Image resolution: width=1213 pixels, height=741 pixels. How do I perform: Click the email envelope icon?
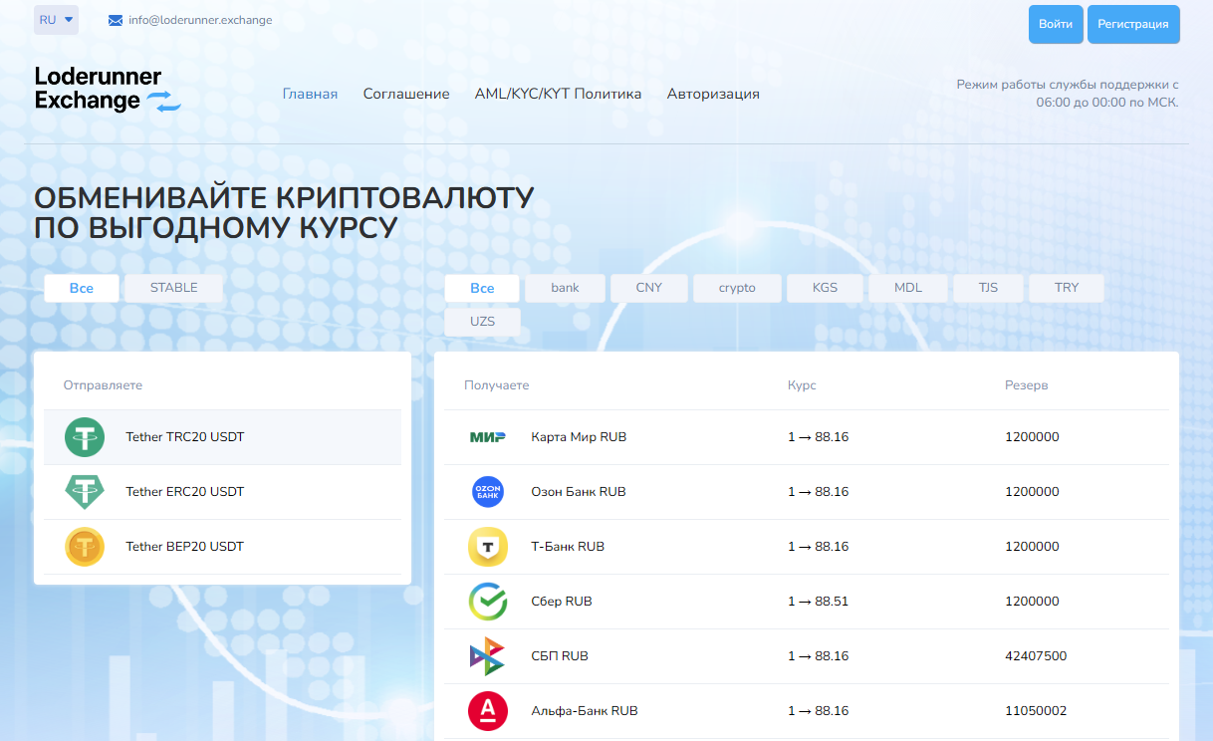(x=116, y=21)
